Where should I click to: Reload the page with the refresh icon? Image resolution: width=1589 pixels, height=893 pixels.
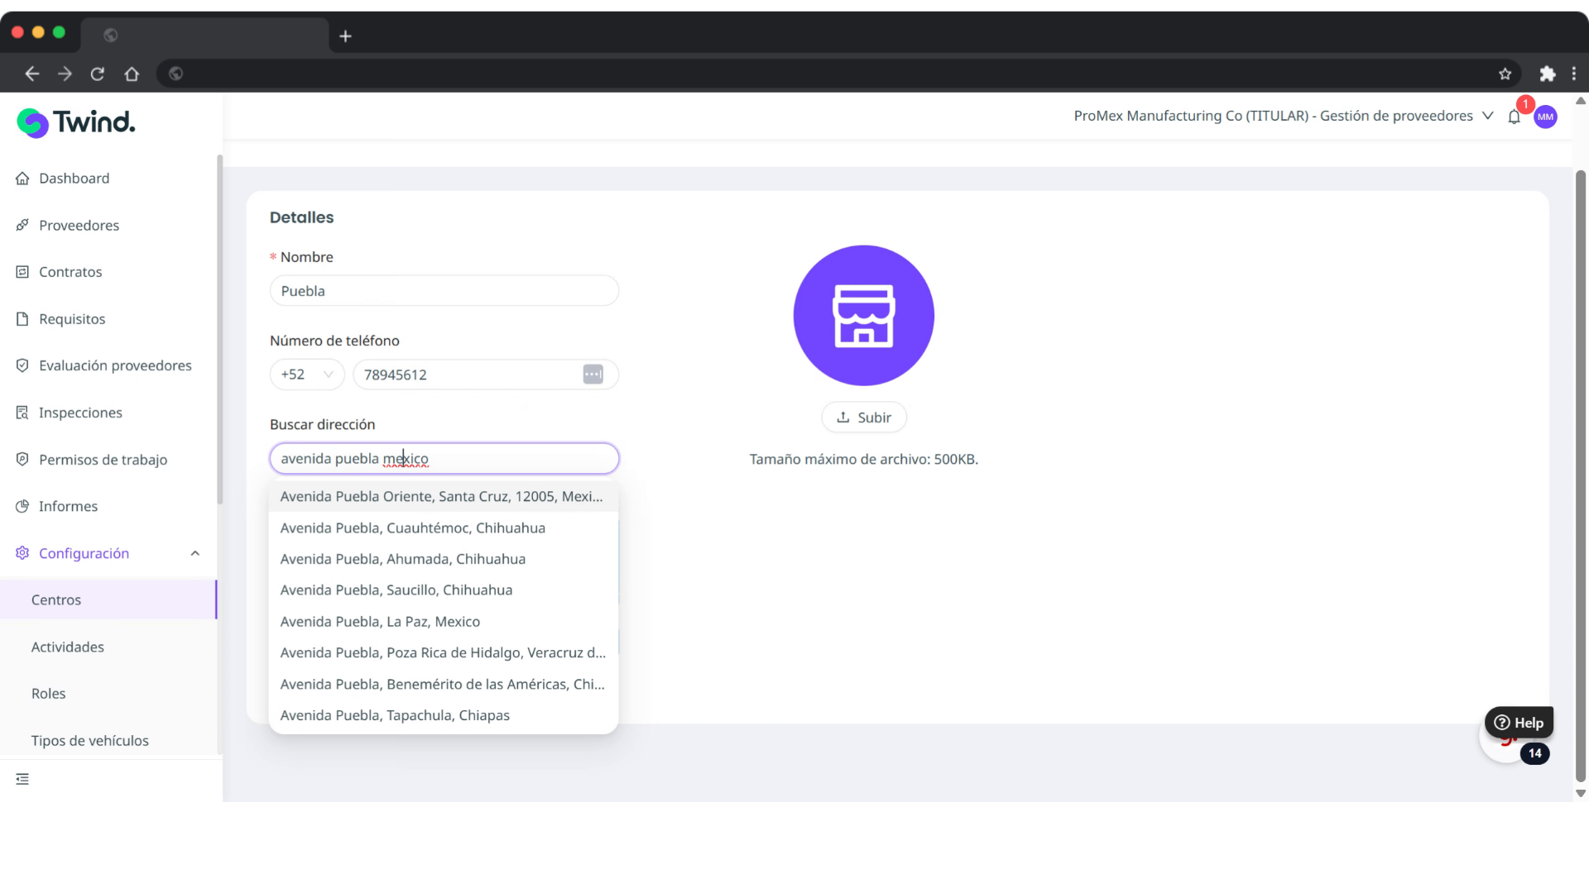[98, 74]
